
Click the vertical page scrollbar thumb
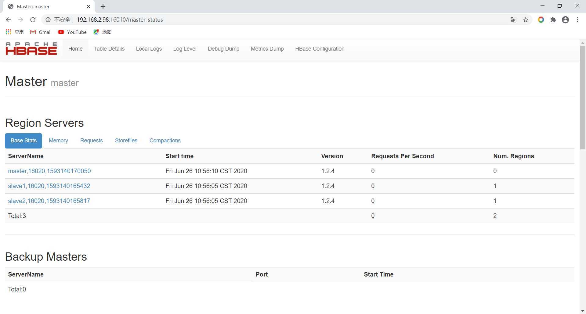(x=583, y=98)
